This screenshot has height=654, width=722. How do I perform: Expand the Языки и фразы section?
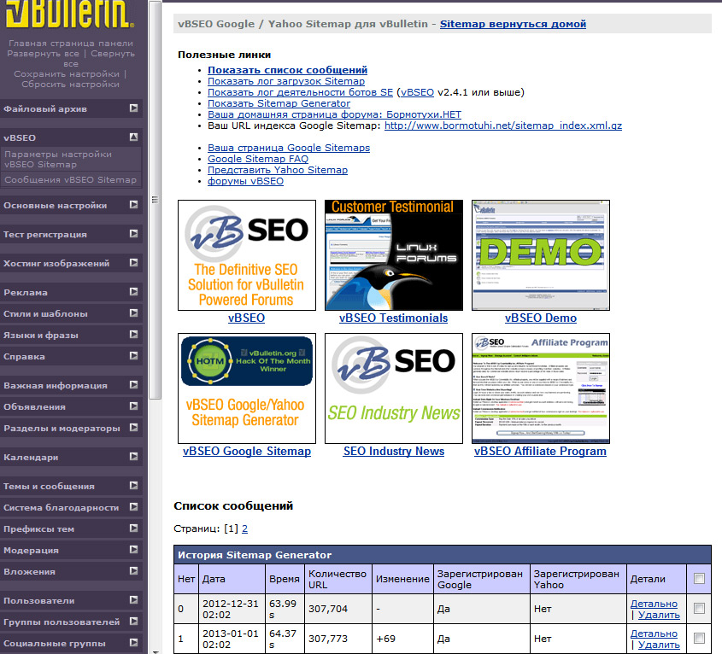tap(133, 334)
